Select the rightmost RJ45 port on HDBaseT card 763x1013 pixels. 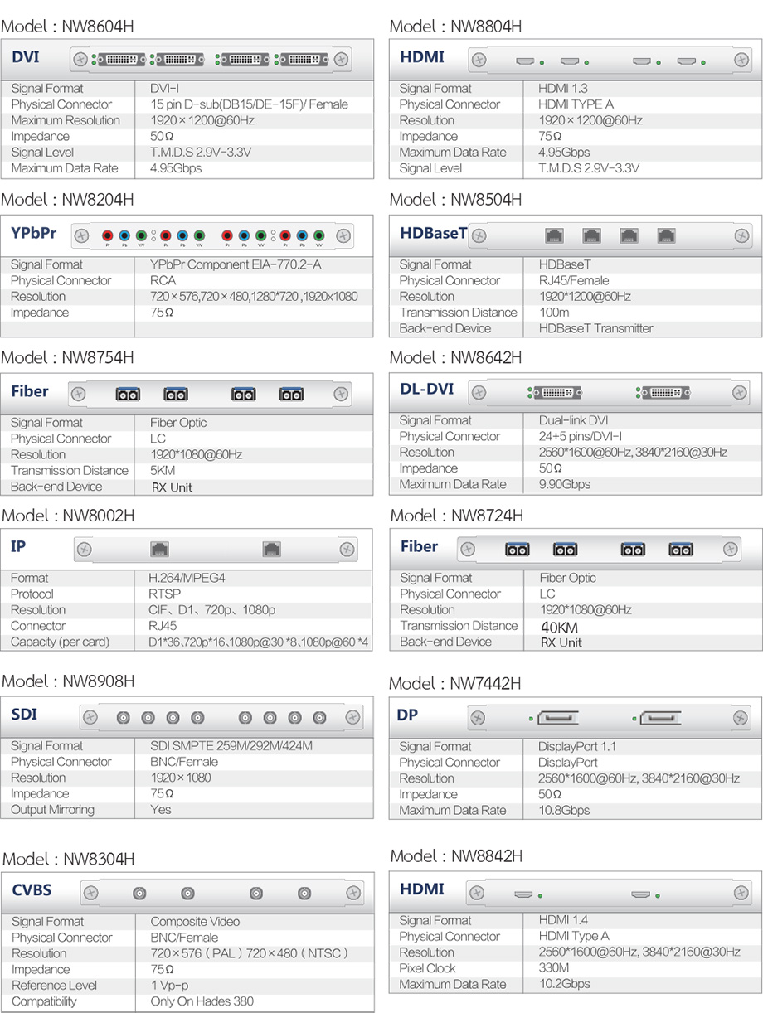tap(666, 235)
